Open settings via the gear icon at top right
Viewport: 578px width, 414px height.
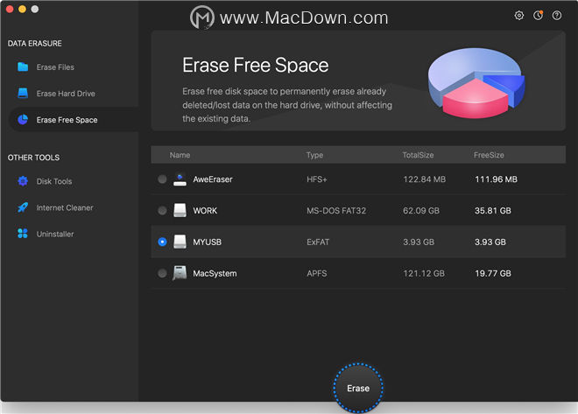519,16
